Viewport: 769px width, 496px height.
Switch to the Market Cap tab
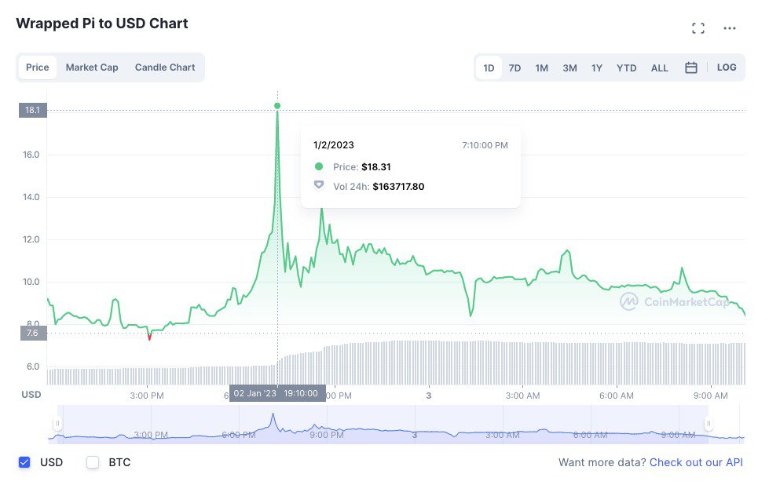pyautogui.click(x=92, y=67)
